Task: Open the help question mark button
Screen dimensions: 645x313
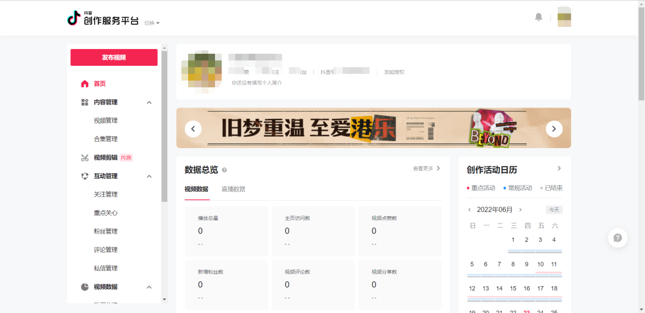Action: pyautogui.click(x=618, y=238)
